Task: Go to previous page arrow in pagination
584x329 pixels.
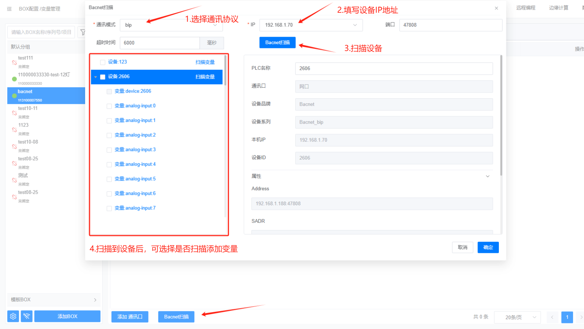Action: point(552,317)
